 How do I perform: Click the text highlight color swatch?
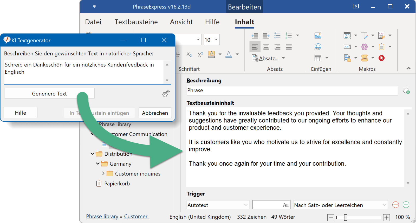212,54
